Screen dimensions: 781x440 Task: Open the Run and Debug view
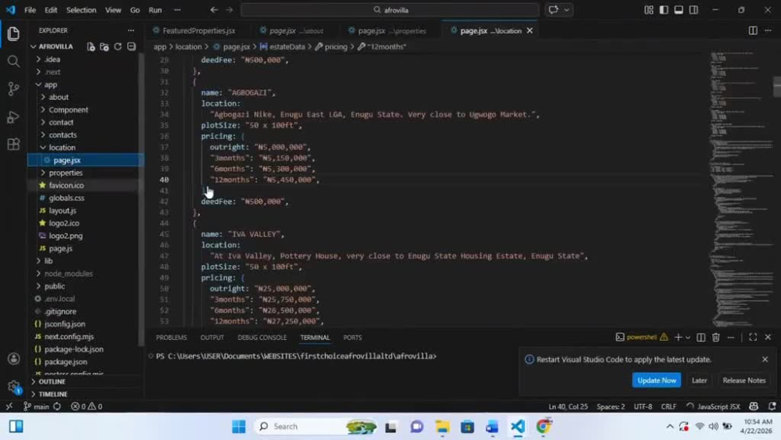[13, 117]
